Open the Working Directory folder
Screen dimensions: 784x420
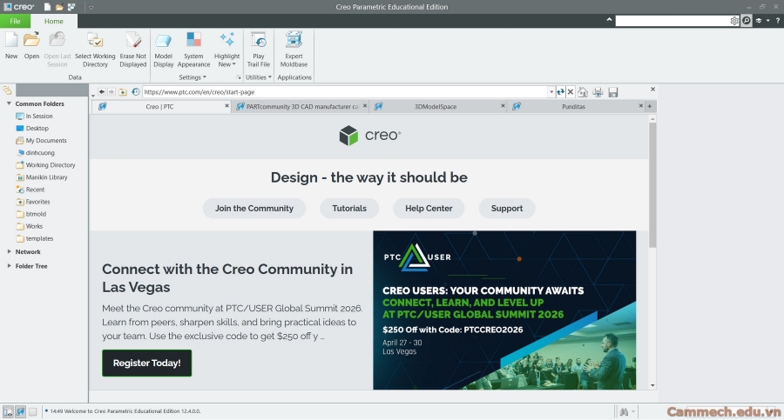45,165
